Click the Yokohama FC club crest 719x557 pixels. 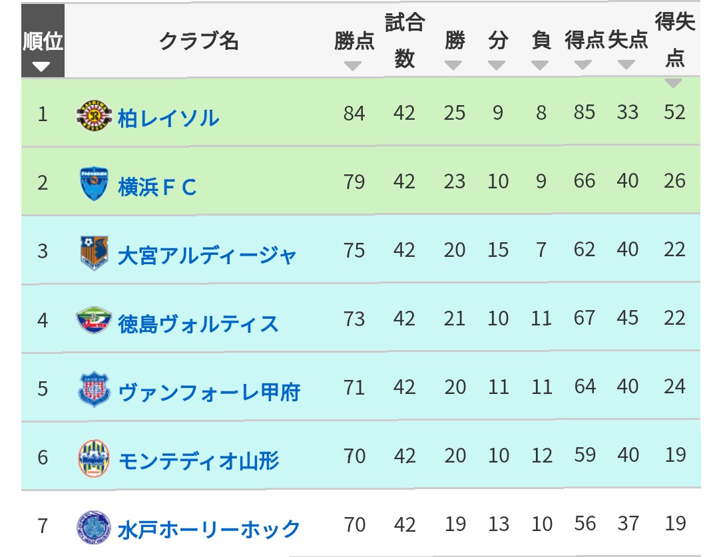tap(94, 184)
